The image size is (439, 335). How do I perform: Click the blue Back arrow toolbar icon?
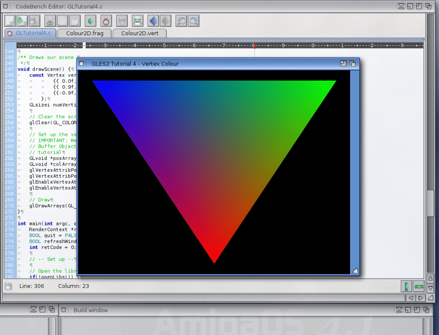click(x=153, y=21)
